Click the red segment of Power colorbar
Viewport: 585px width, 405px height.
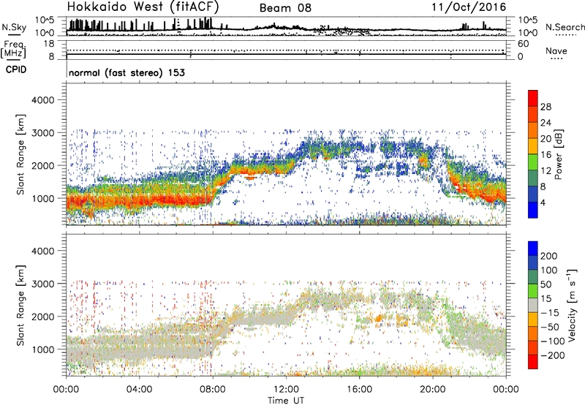point(533,98)
